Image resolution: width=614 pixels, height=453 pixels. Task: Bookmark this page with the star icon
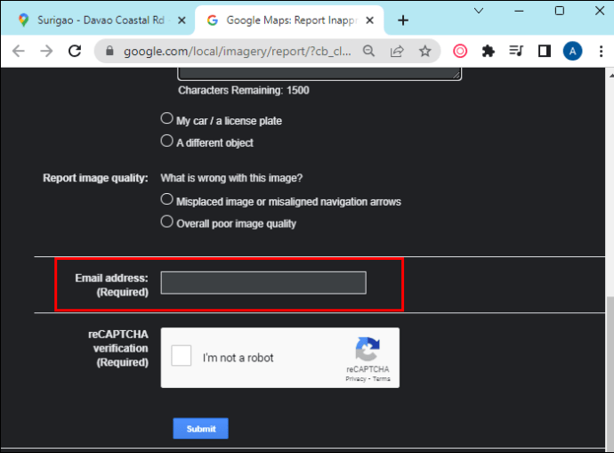point(424,51)
